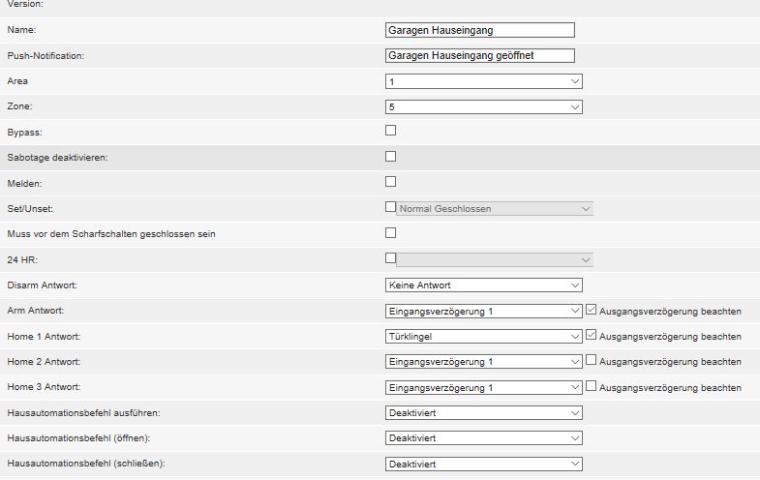Open the Area dropdown
This screenshot has height=480, width=760.
483,81
